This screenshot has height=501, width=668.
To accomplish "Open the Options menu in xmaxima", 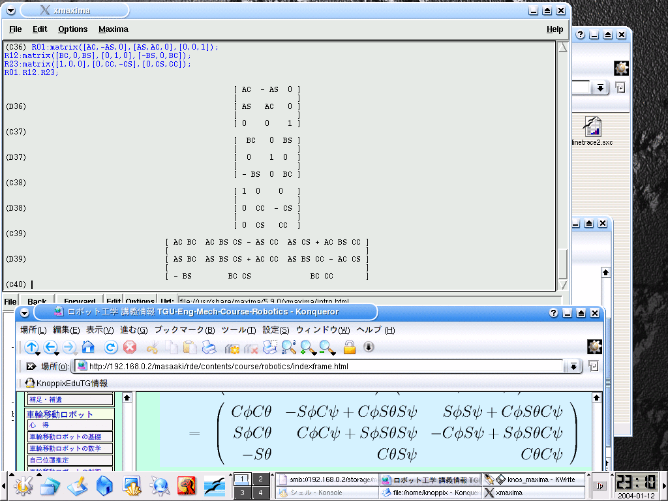I will click(72, 29).
